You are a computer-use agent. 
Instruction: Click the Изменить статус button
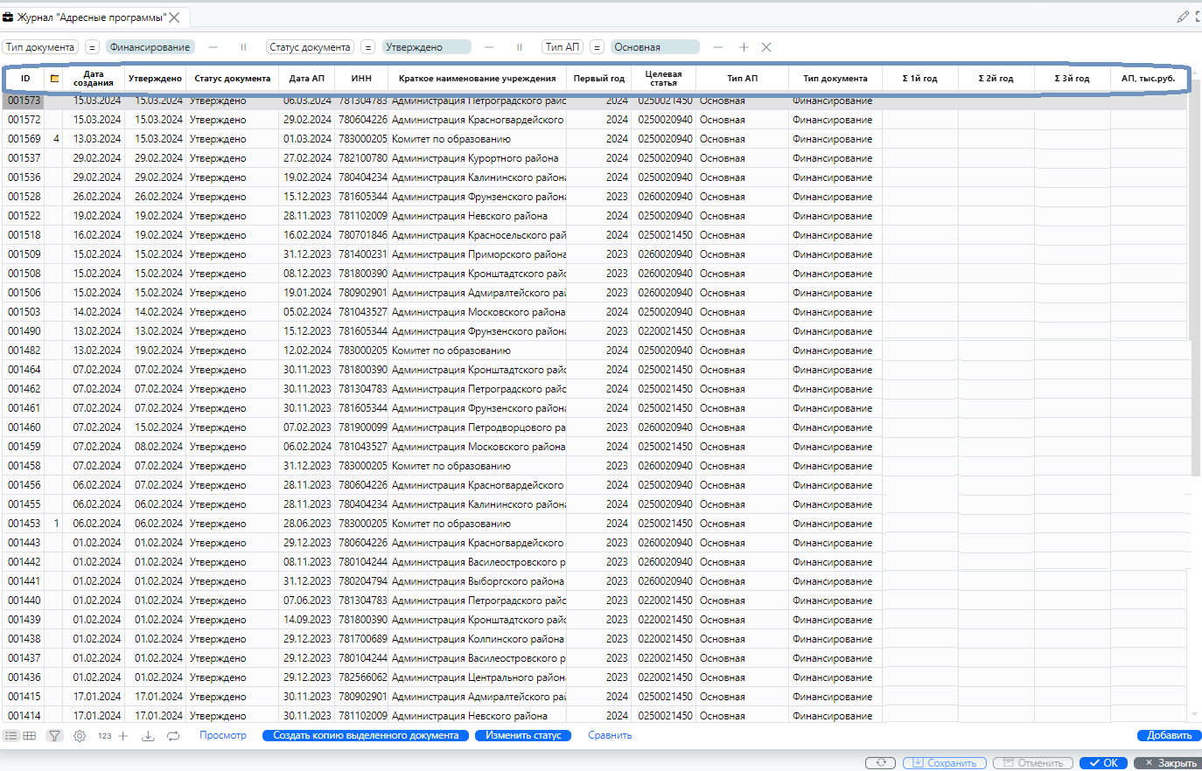click(x=523, y=736)
